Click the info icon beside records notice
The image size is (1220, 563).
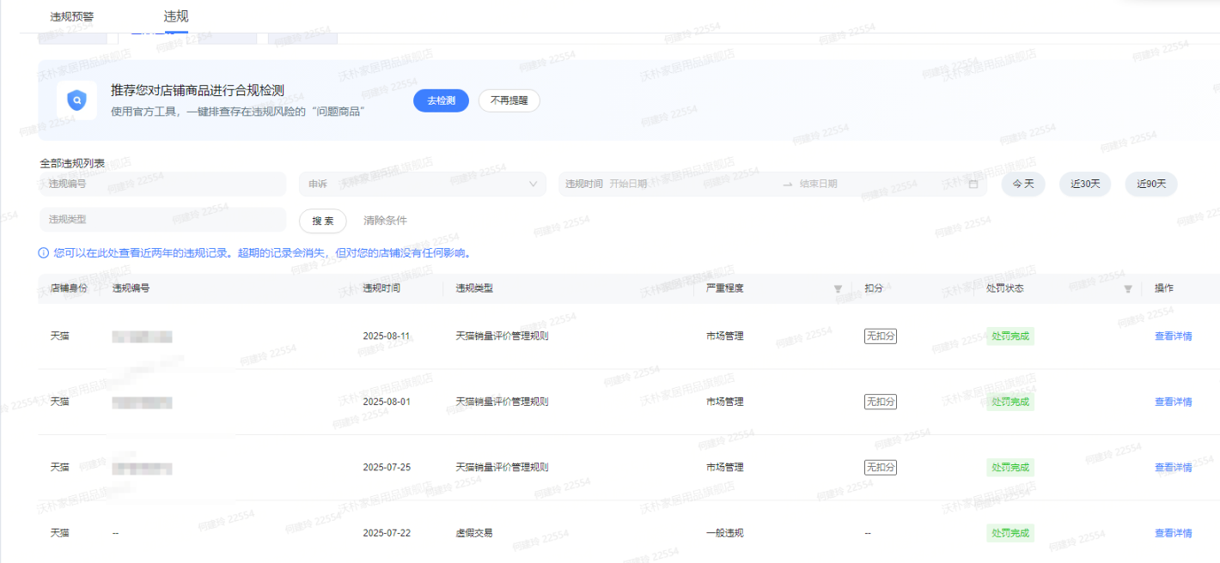click(43, 253)
